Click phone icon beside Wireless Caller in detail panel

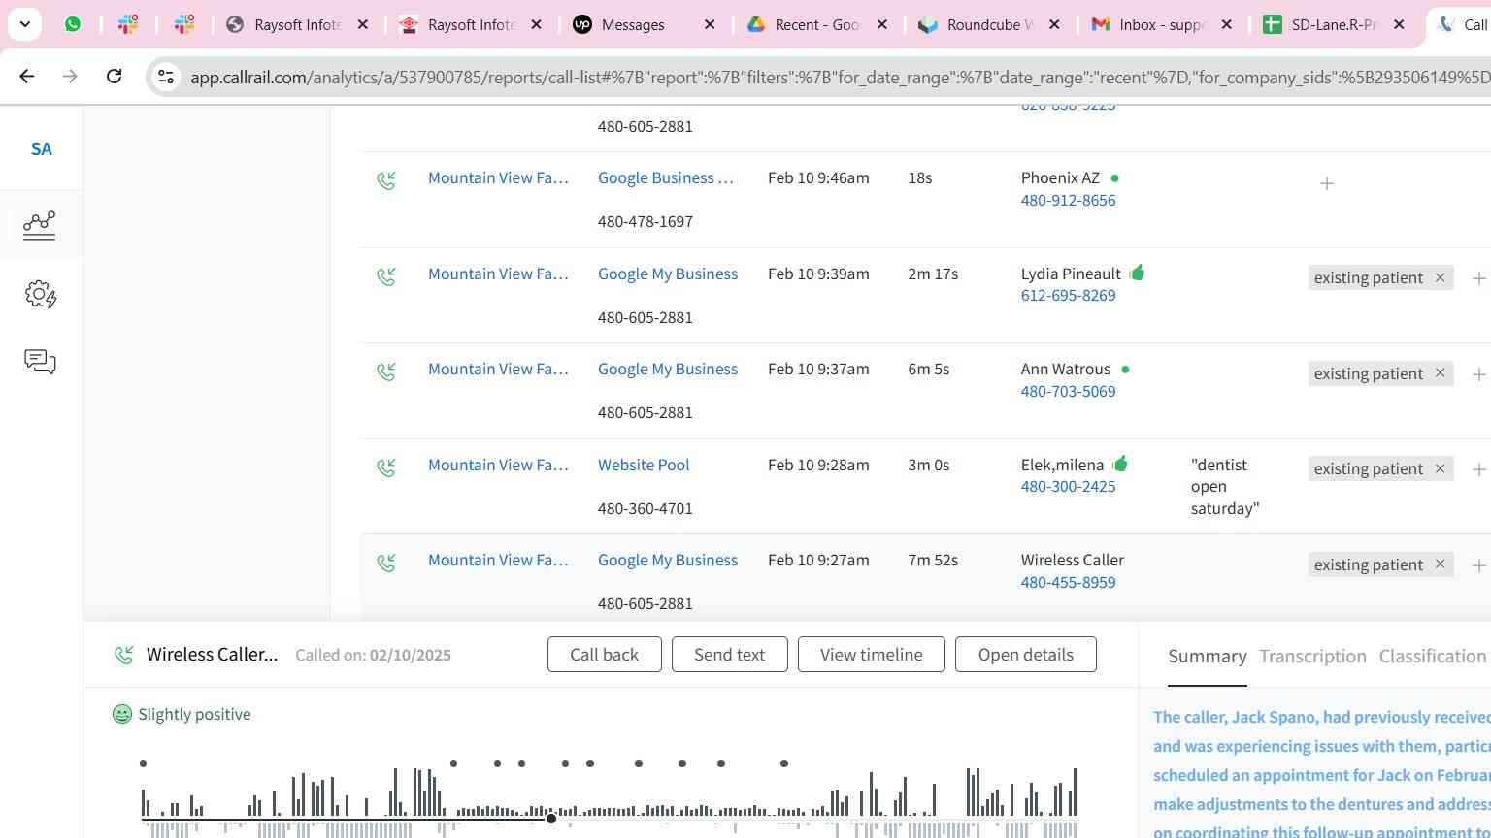click(124, 655)
